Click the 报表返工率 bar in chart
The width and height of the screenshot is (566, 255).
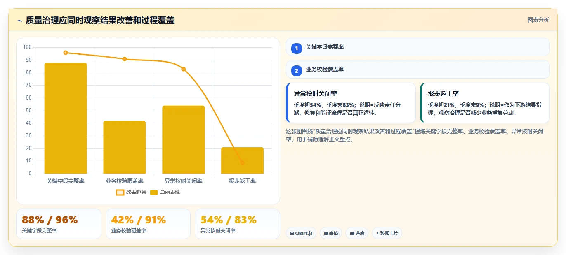coord(242,160)
